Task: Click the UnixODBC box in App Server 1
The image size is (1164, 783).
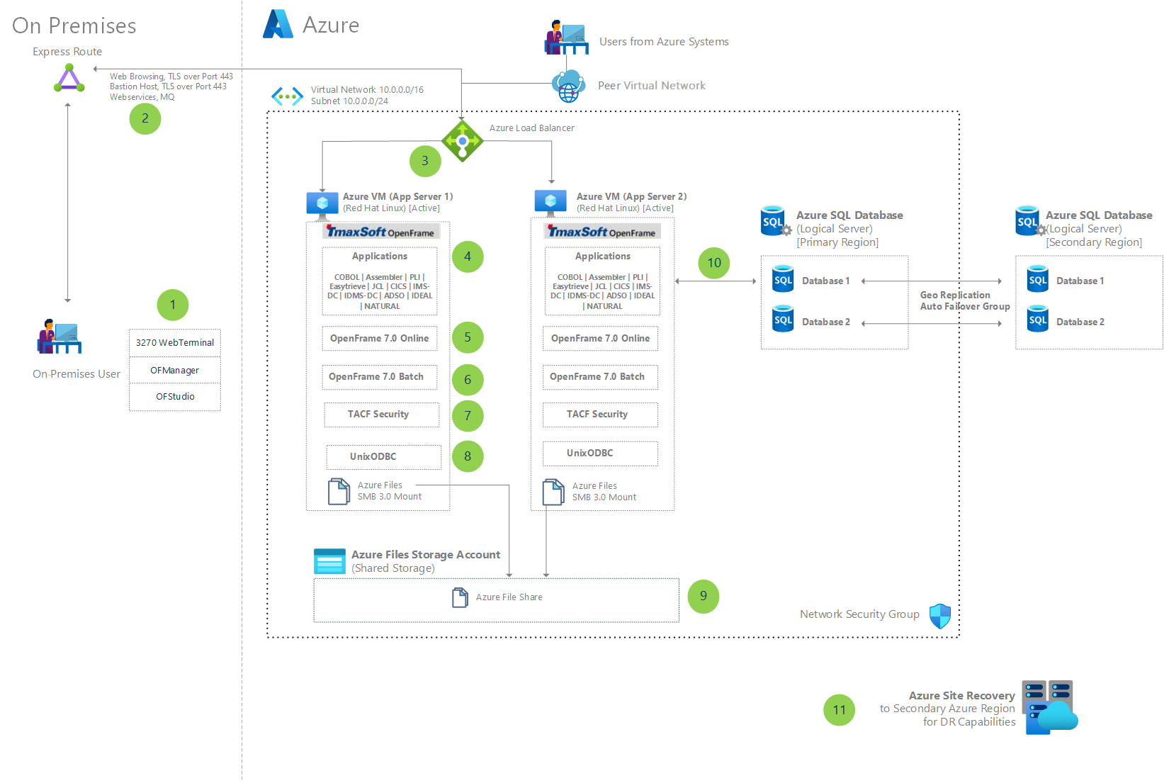Action: pos(383,457)
